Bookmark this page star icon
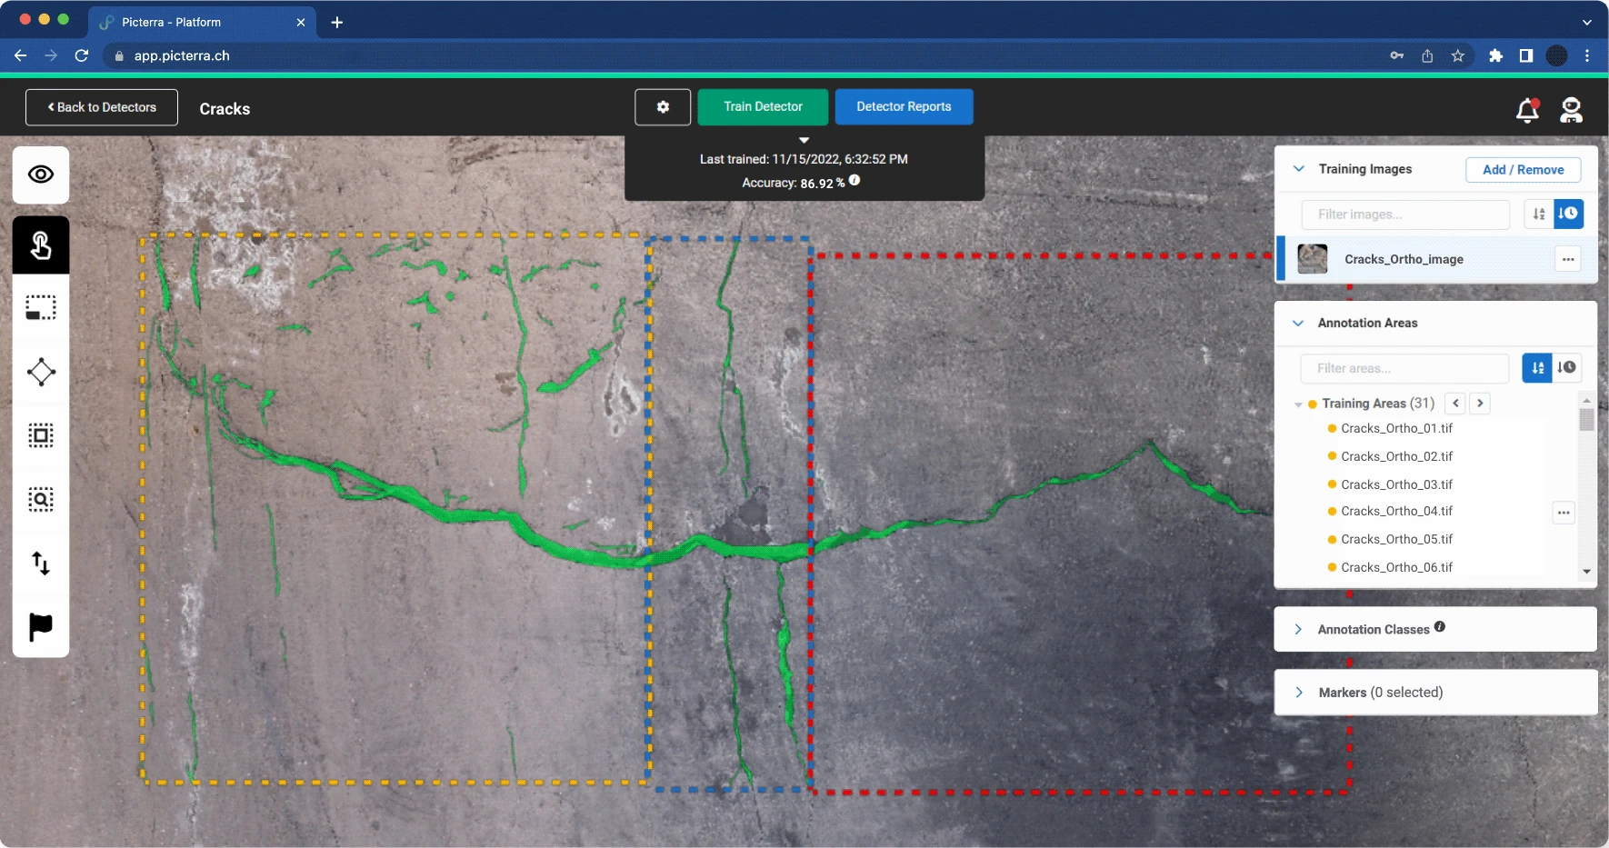 [1458, 55]
